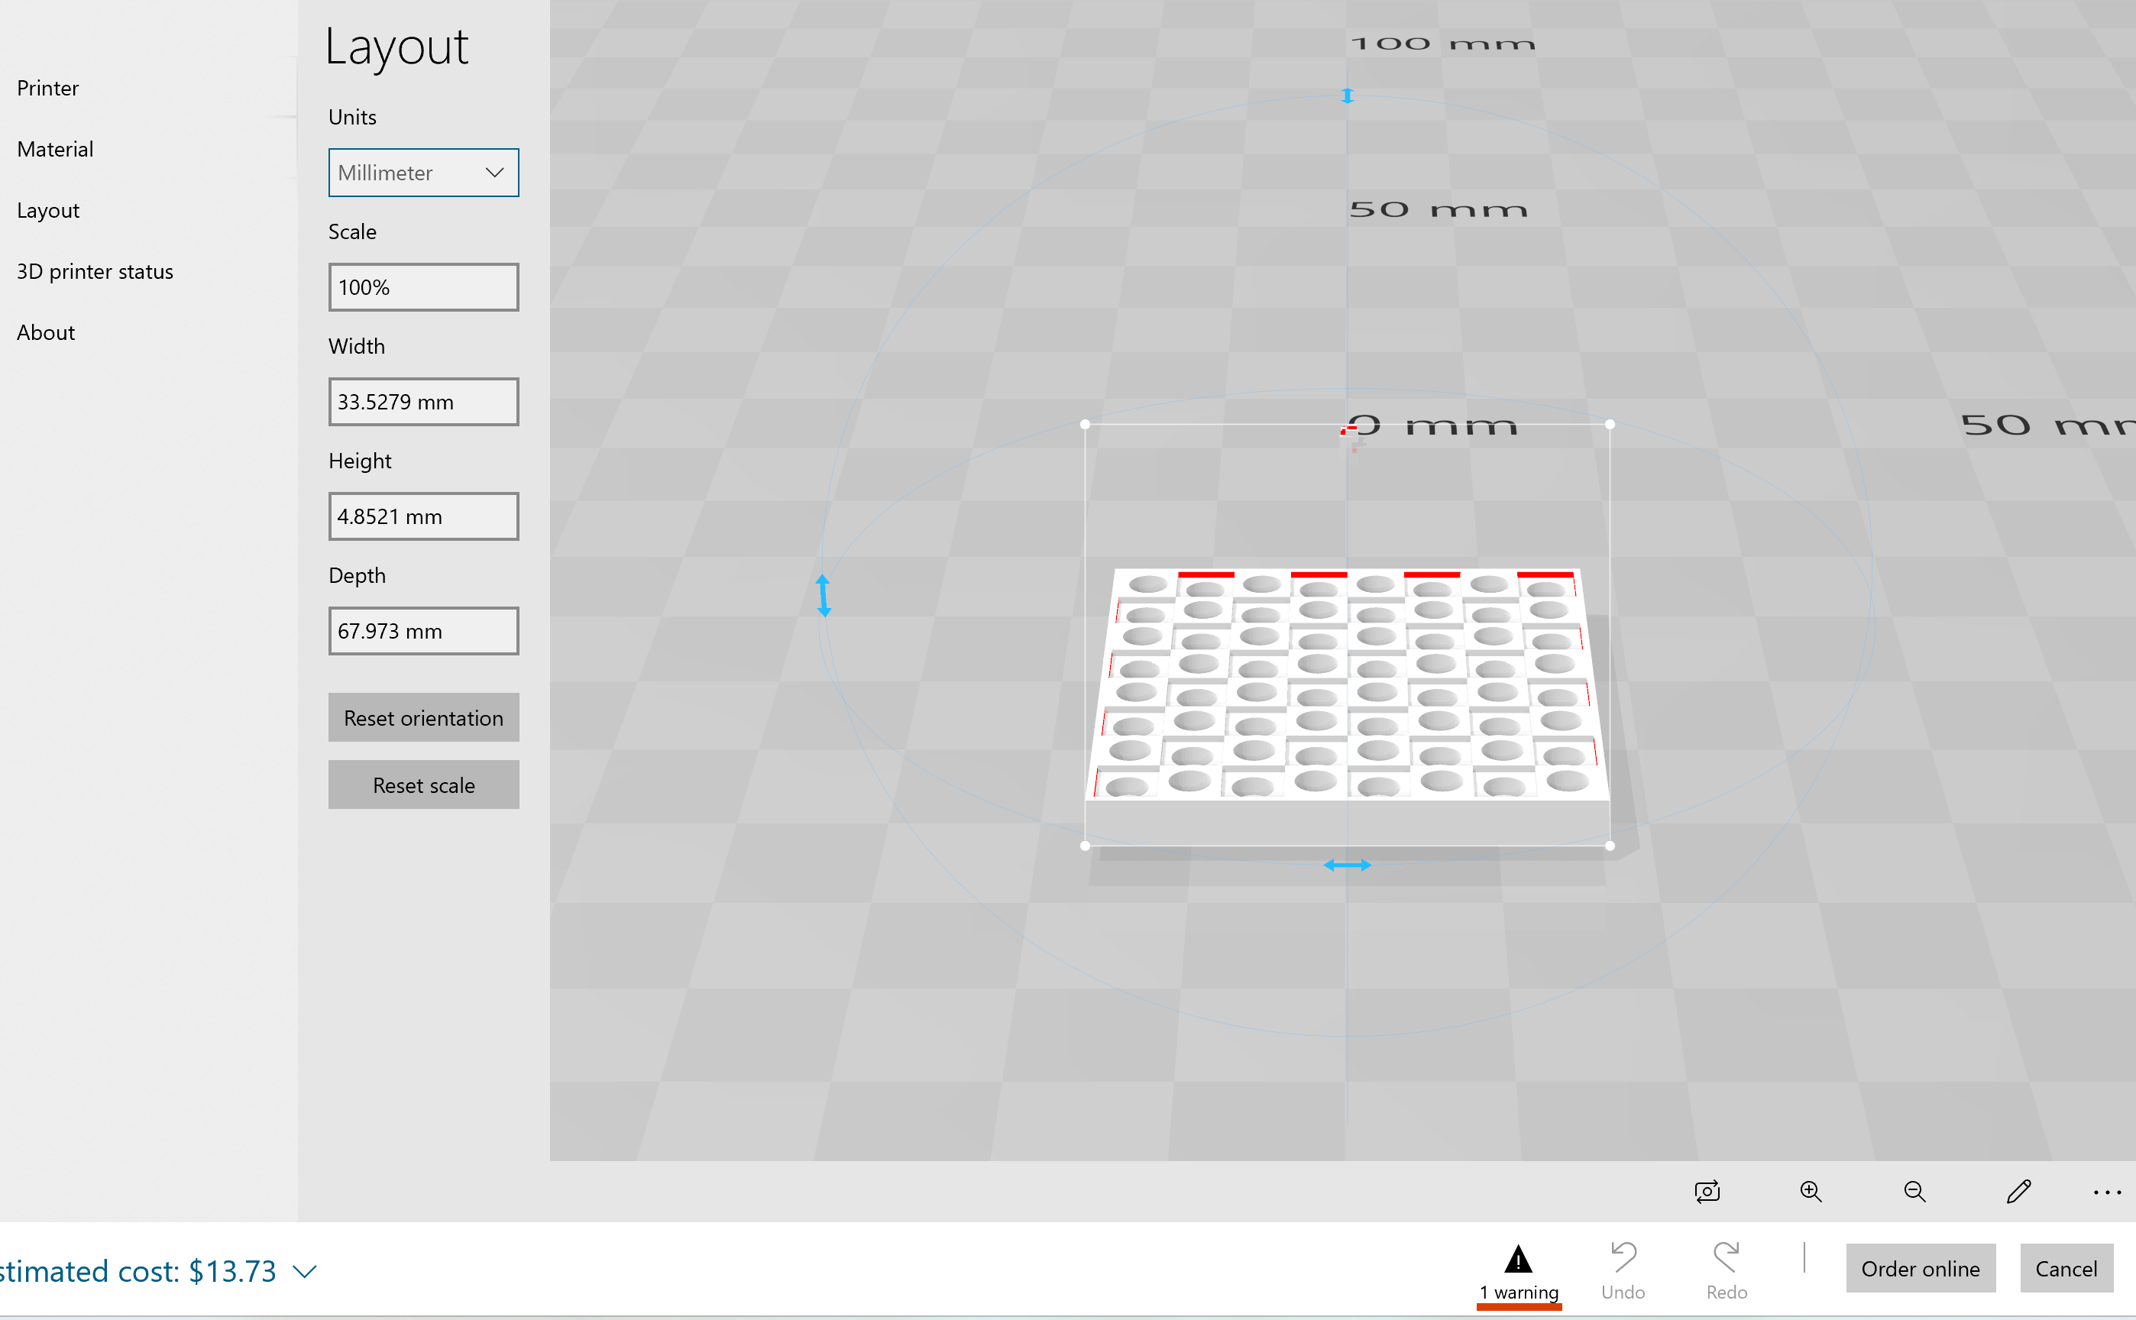The height and width of the screenshot is (1320, 2136).
Task: Select the edit pencil icon
Action: [x=2018, y=1191]
